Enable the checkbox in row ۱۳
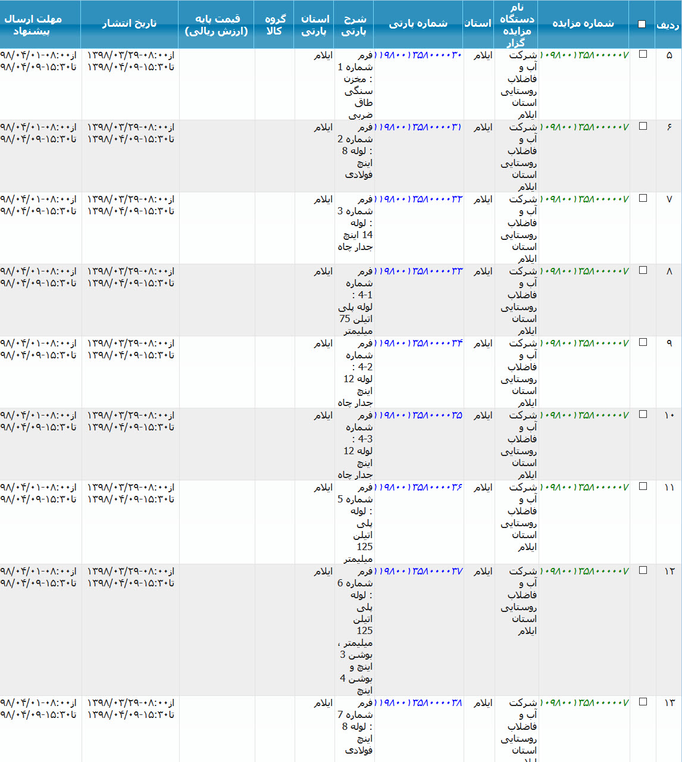The image size is (682, 762). coord(643,702)
